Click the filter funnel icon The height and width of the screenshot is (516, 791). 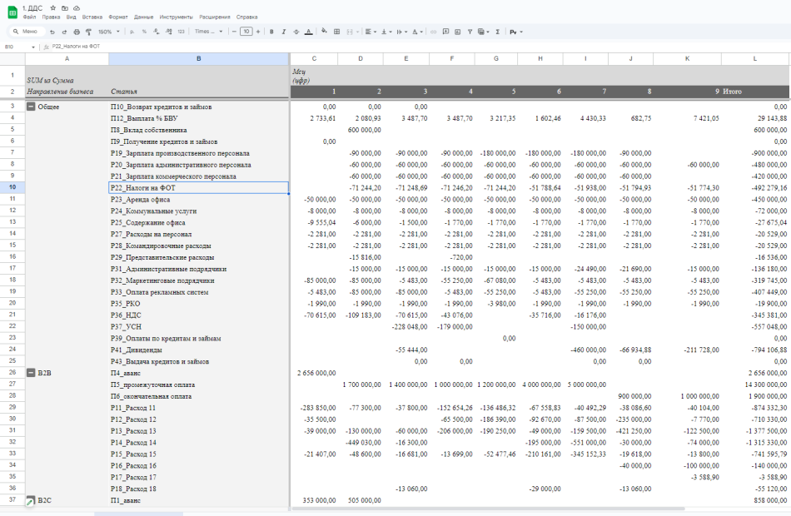click(x=470, y=32)
